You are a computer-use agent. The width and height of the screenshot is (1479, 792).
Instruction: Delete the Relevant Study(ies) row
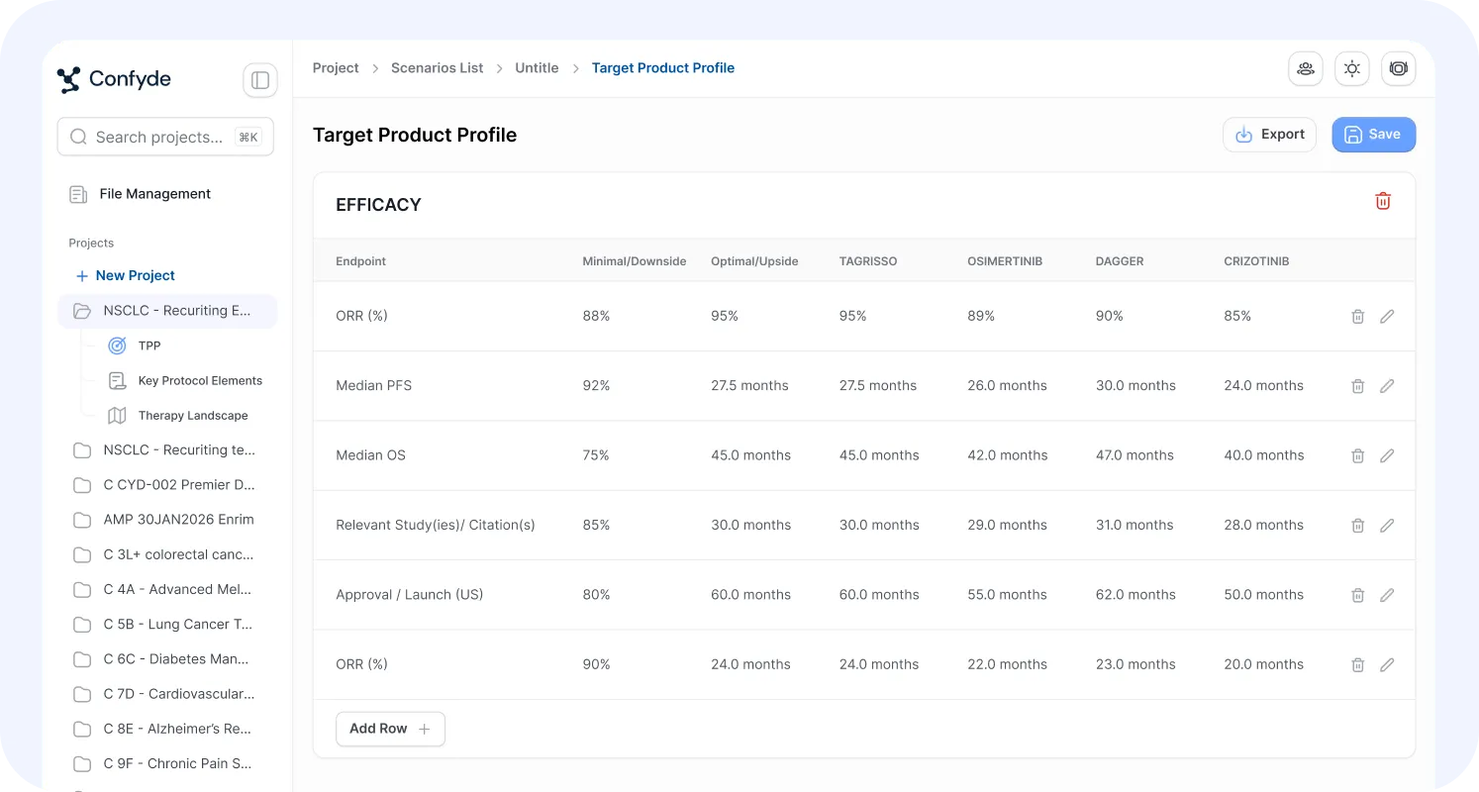point(1357,526)
